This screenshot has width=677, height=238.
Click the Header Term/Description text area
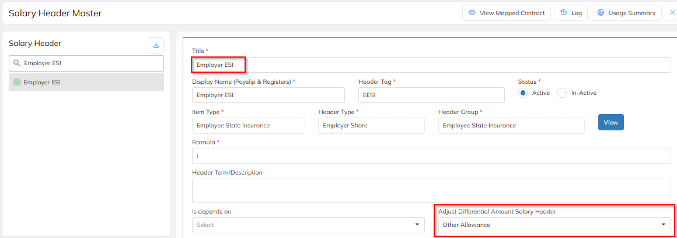coord(431,190)
